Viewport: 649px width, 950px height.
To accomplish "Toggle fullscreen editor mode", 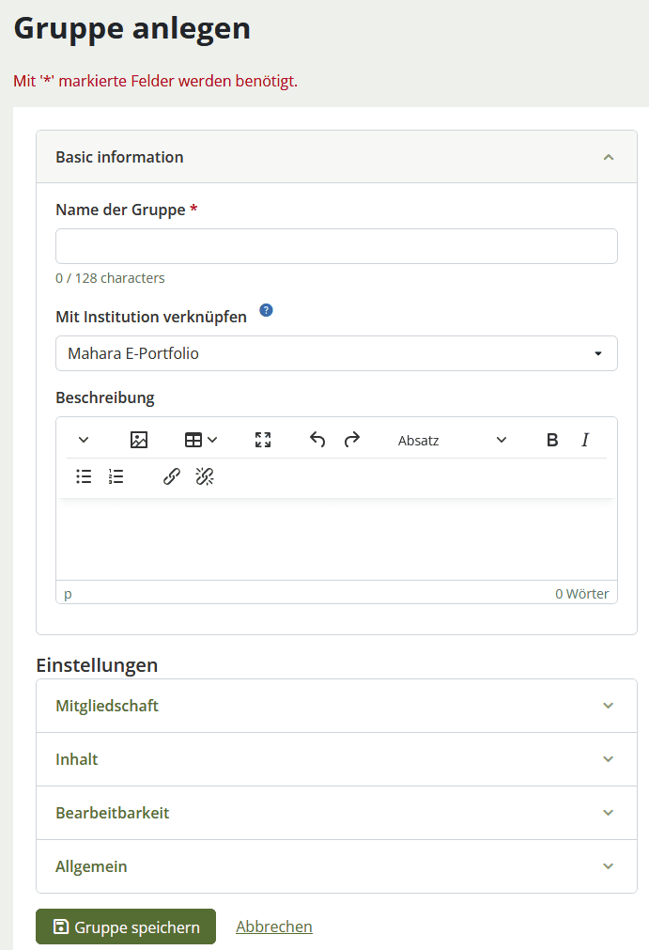I will click(263, 440).
